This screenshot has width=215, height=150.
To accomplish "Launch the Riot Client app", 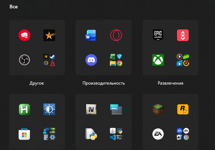I will (24, 35).
